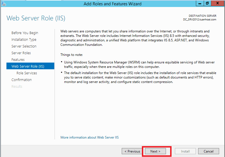Click the Next > button
Image resolution: width=225 pixels, height=157 pixels.
click(x=155, y=151)
